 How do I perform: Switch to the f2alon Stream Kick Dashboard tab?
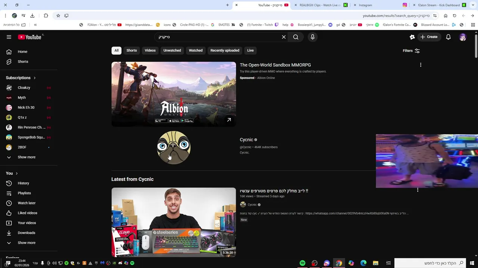[439, 5]
